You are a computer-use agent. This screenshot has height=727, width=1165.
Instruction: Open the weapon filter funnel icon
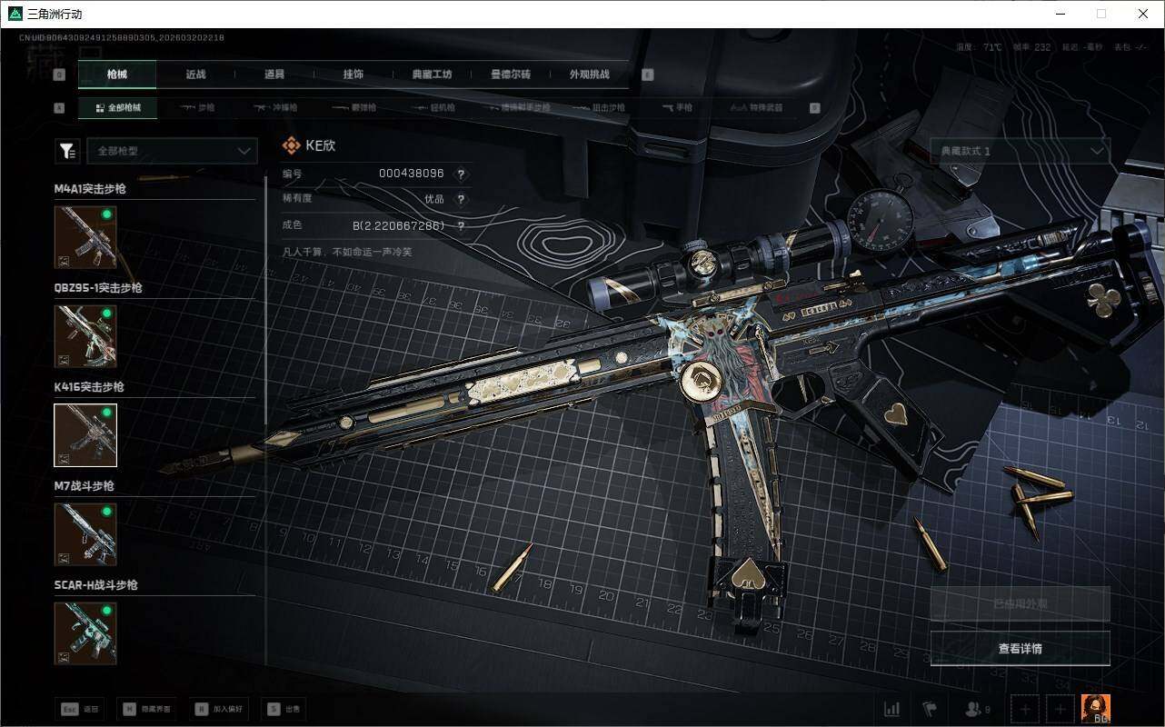67,151
